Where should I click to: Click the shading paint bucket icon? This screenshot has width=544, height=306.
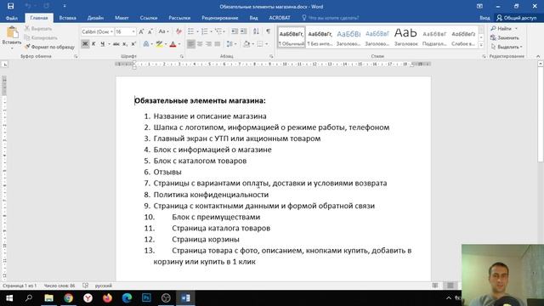coord(246,44)
